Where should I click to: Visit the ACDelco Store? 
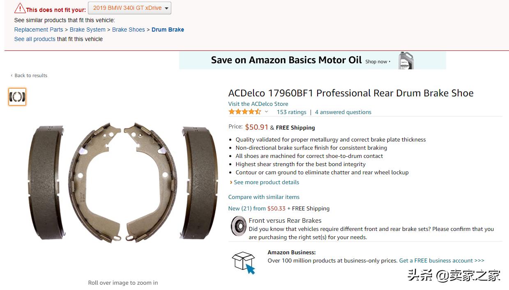click(258, 104)
